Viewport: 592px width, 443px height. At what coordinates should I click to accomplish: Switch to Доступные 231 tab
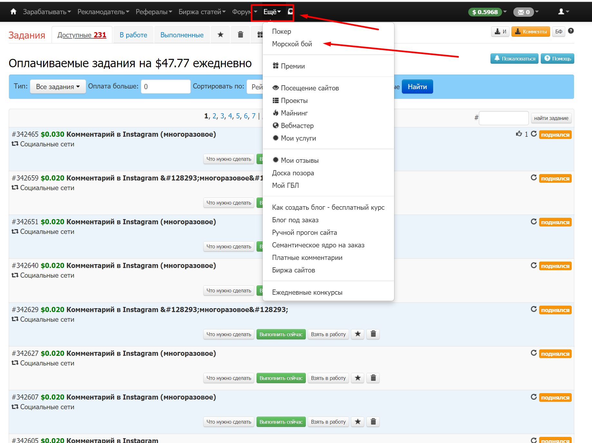(x=82, y=35)
